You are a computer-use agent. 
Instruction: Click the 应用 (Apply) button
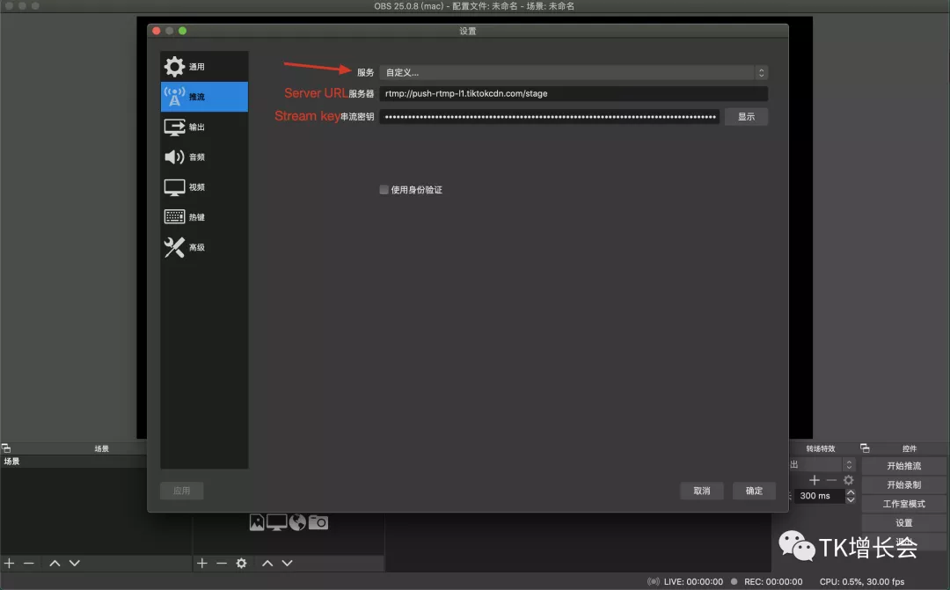coord(182,491)
